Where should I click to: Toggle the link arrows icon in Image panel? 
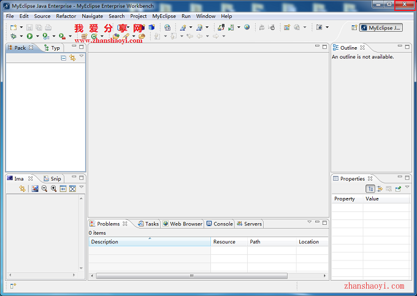pos(22,189)
